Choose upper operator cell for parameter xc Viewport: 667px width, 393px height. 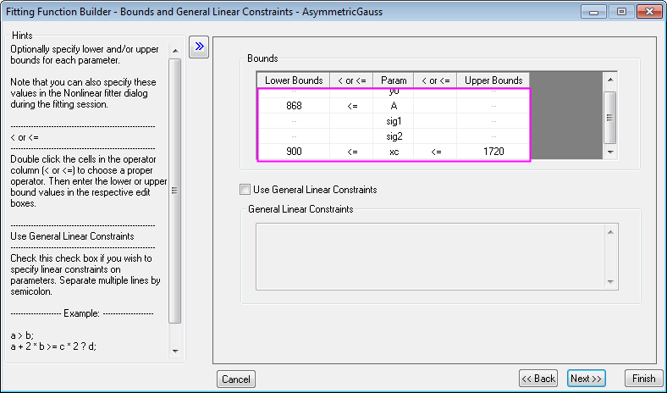click(x=435, y=150)
